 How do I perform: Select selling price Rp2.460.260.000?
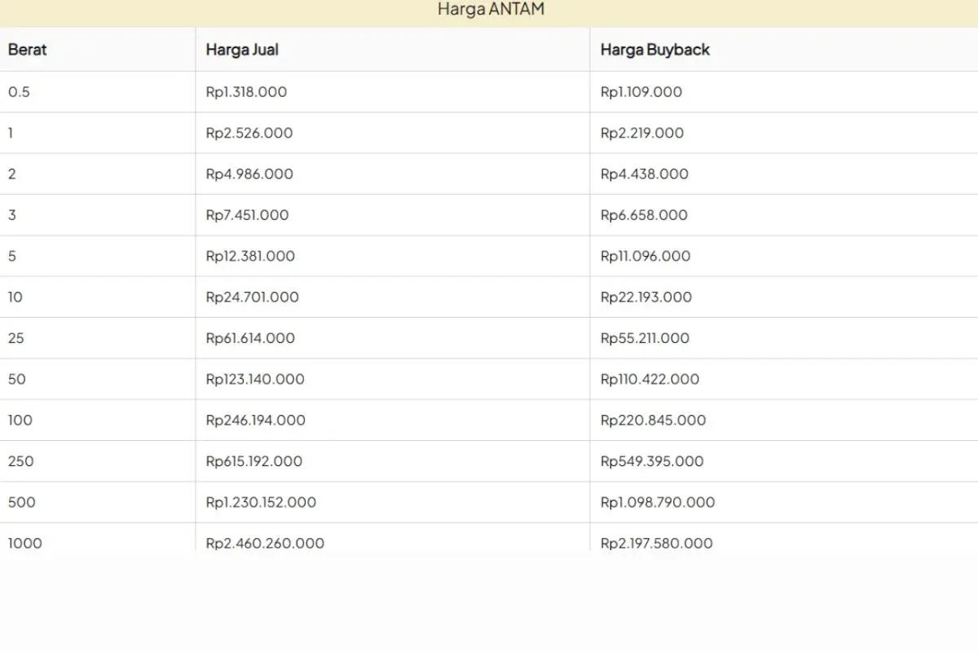point(265,543)
